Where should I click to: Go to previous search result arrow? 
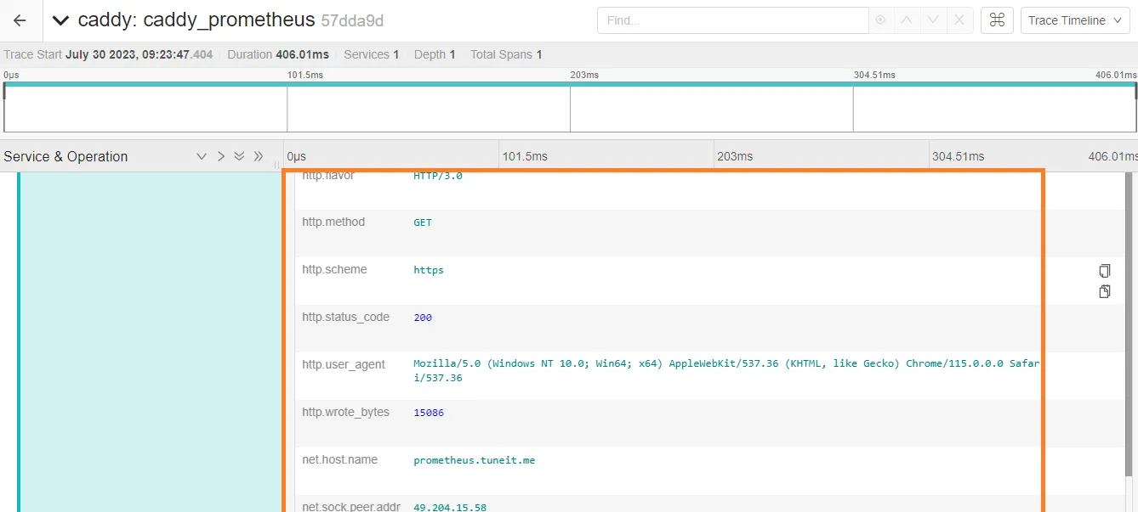click(x=907, y=20)
